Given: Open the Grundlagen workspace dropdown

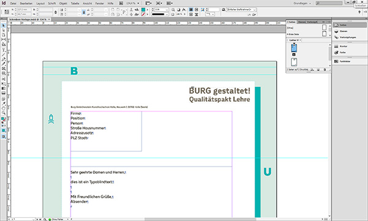Looking at the screenshot, I should (x=302, y=3).
